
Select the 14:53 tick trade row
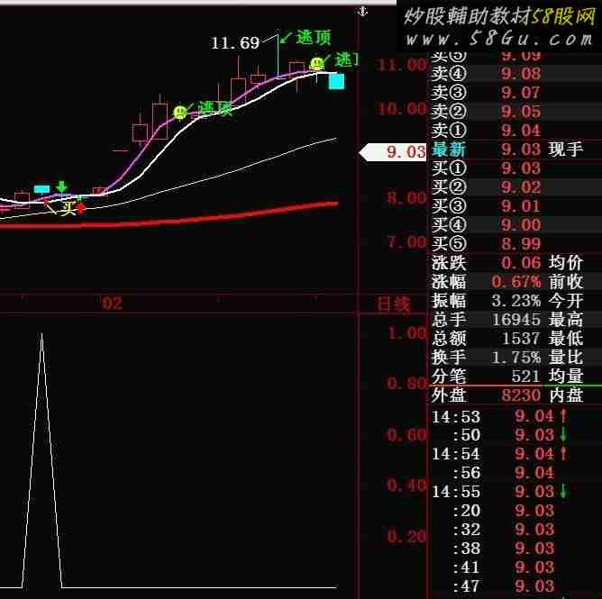click(x=515, y=416)
